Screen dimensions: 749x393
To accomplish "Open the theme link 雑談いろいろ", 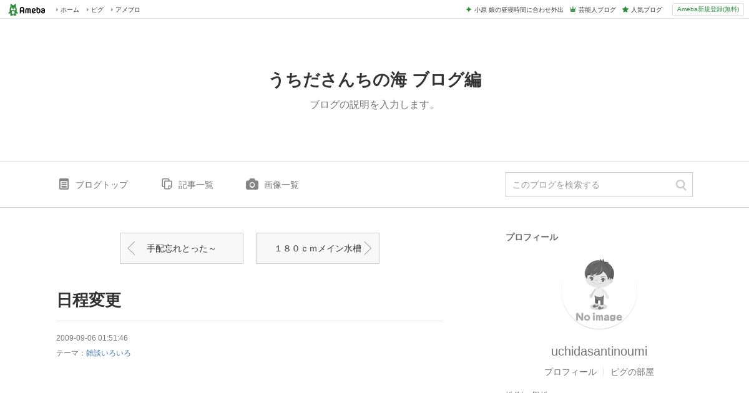I will point(108,353).
